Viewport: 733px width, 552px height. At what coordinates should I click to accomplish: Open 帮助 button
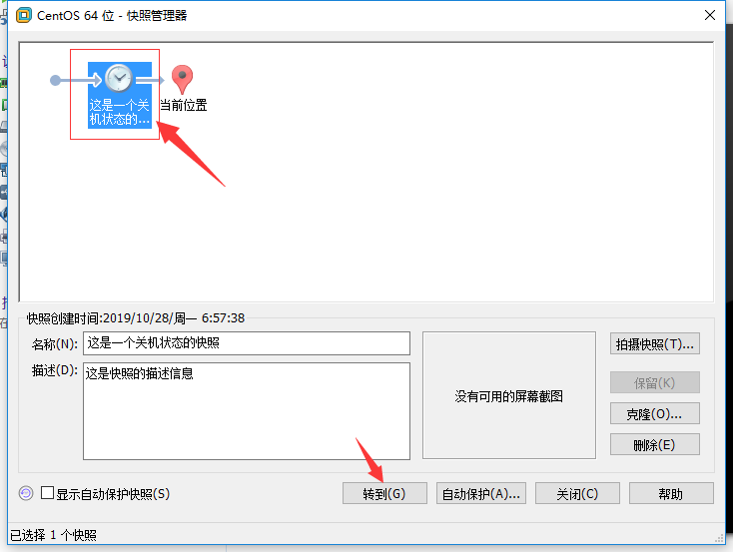click(x=671, y=493)
